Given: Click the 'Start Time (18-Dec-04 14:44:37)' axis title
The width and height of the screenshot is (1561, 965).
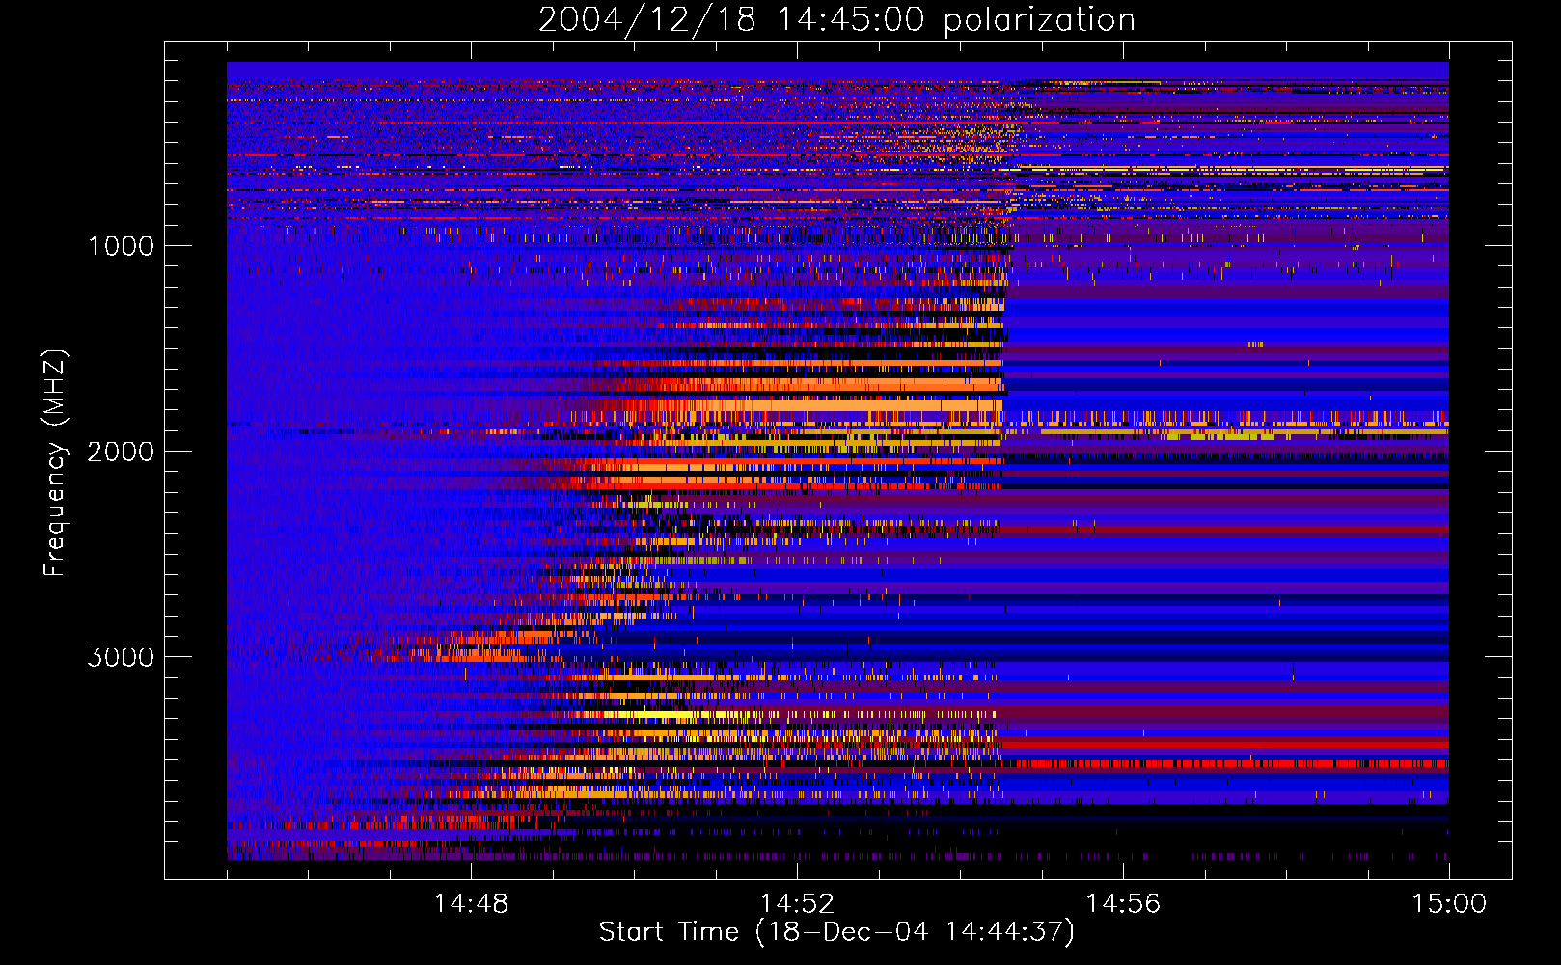Looking at the screenshot, I should [x=836, y=932].
